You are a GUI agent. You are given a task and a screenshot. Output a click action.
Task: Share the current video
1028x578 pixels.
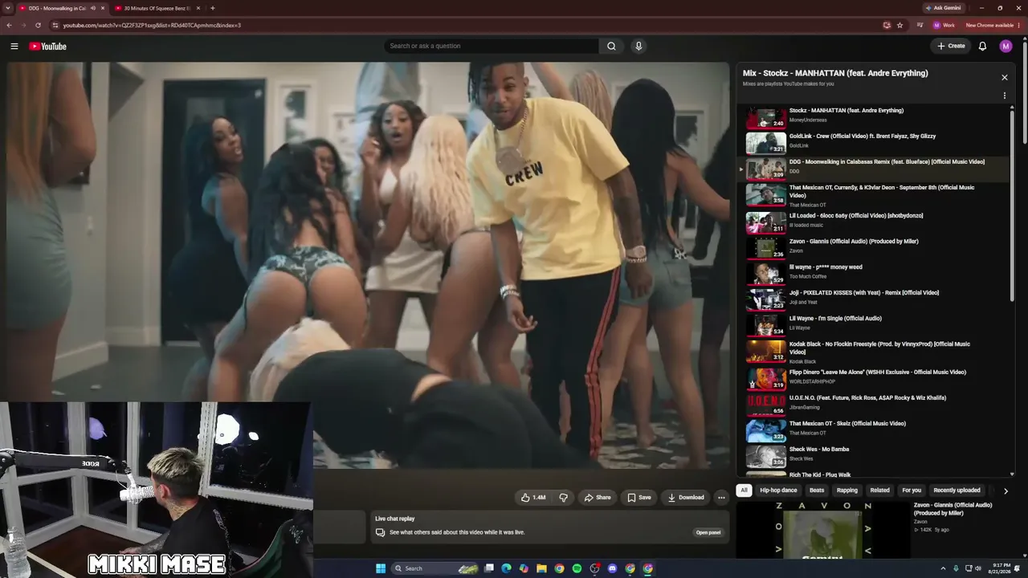click(598, 498)
